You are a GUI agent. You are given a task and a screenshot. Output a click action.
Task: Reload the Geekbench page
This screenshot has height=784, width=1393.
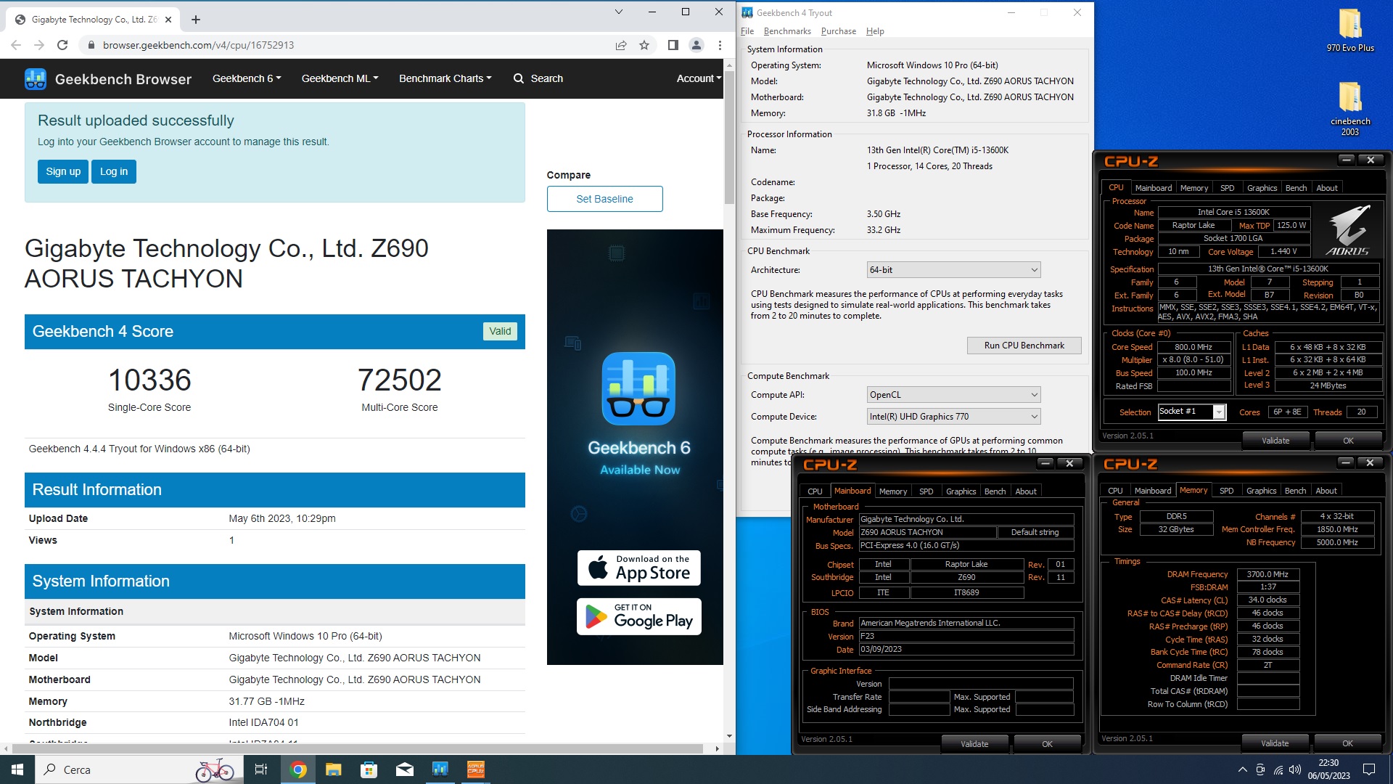click(62, 45)
